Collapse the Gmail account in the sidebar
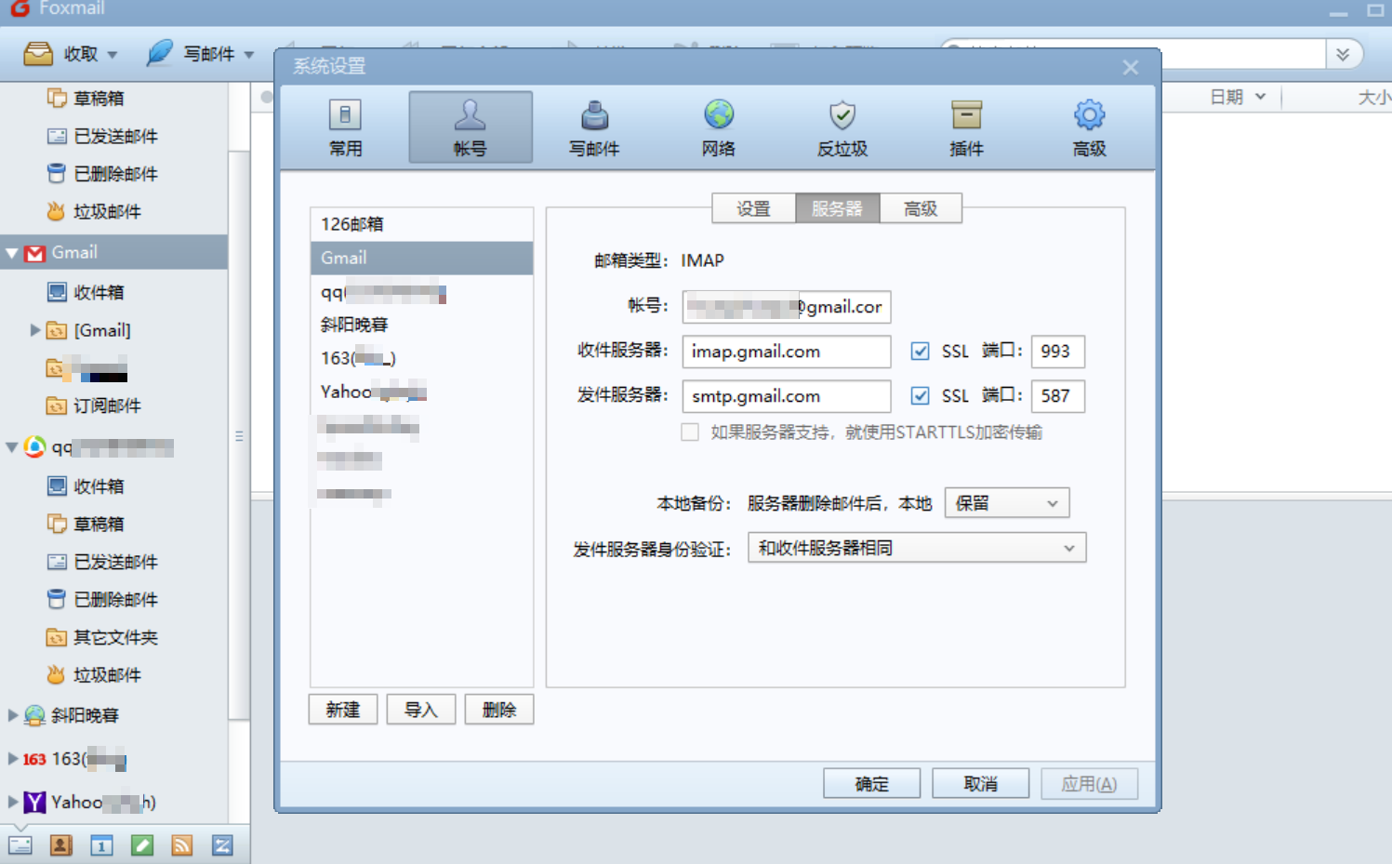This screenshot has width=1392, height=864. coord(12,253)
